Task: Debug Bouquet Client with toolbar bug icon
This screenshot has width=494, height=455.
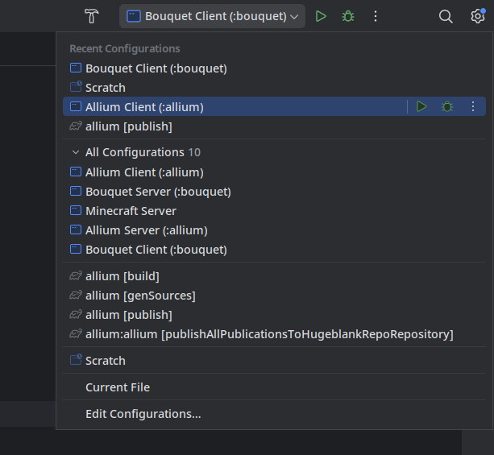Action: (348, 16)
